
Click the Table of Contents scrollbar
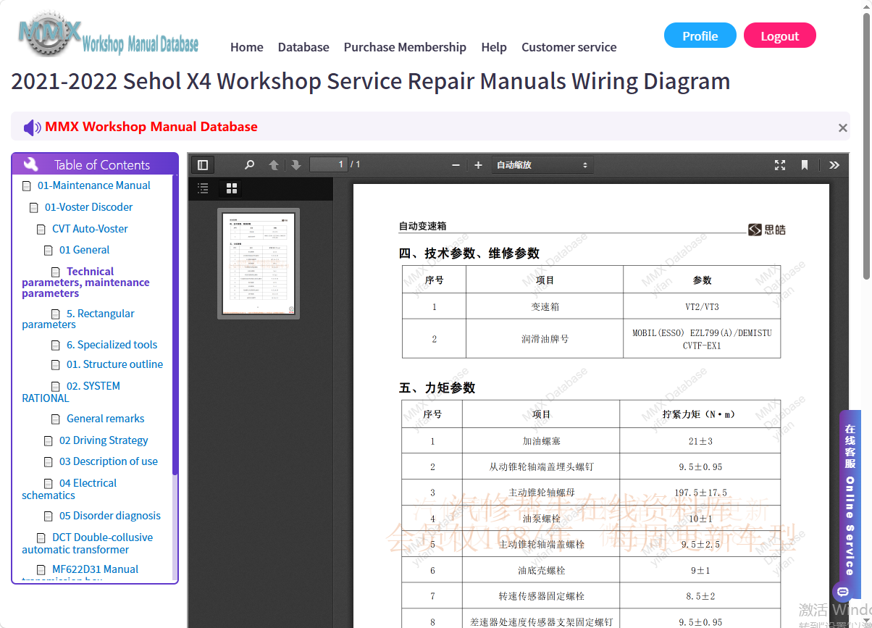pos(175,325)
